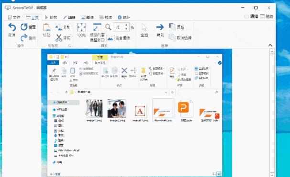Open the Transitions (过渡) ribbon tab
Viewport: 290px width, 177px height.
(106, 17)
